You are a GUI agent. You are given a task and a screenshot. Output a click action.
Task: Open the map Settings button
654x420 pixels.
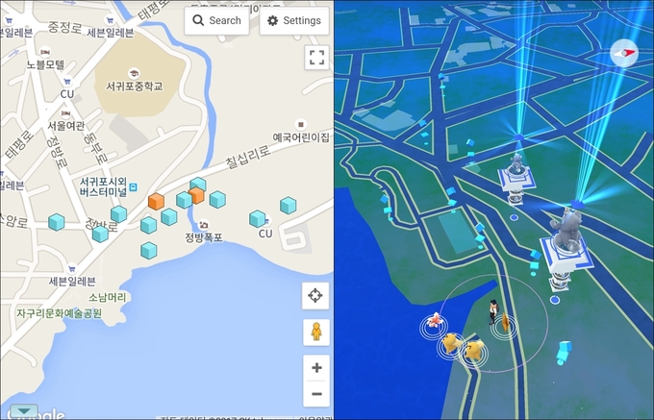[x=294, y=20]
